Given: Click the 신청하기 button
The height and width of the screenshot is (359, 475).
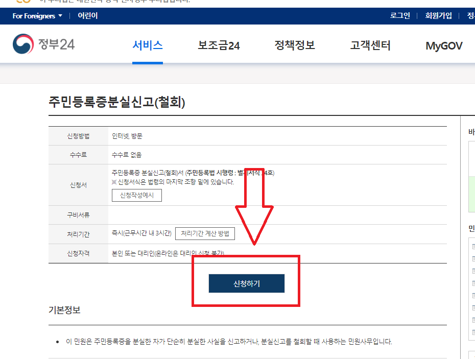Looking at the screenshot, I should click(246, 283).
